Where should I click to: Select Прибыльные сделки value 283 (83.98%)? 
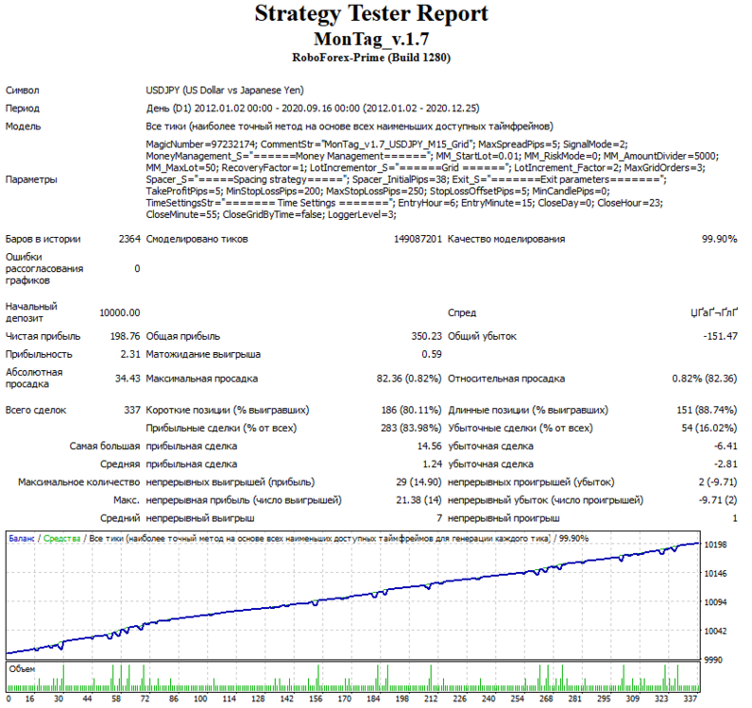coord(411,428)
